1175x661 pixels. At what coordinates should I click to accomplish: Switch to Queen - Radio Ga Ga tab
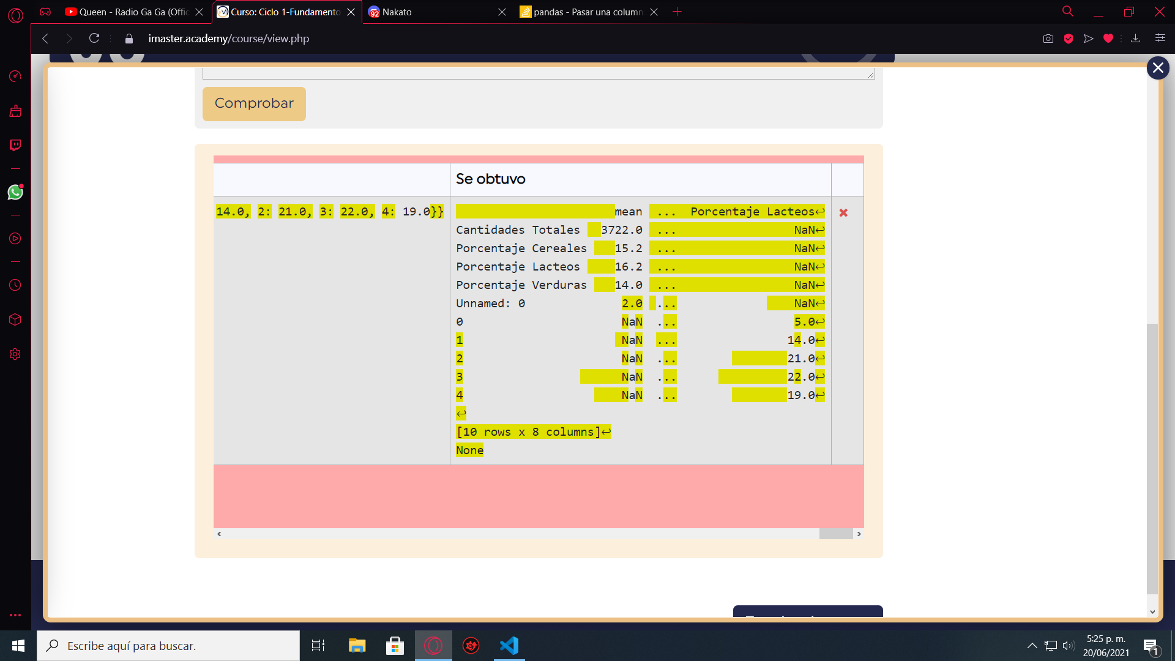(x=133, y=12)
